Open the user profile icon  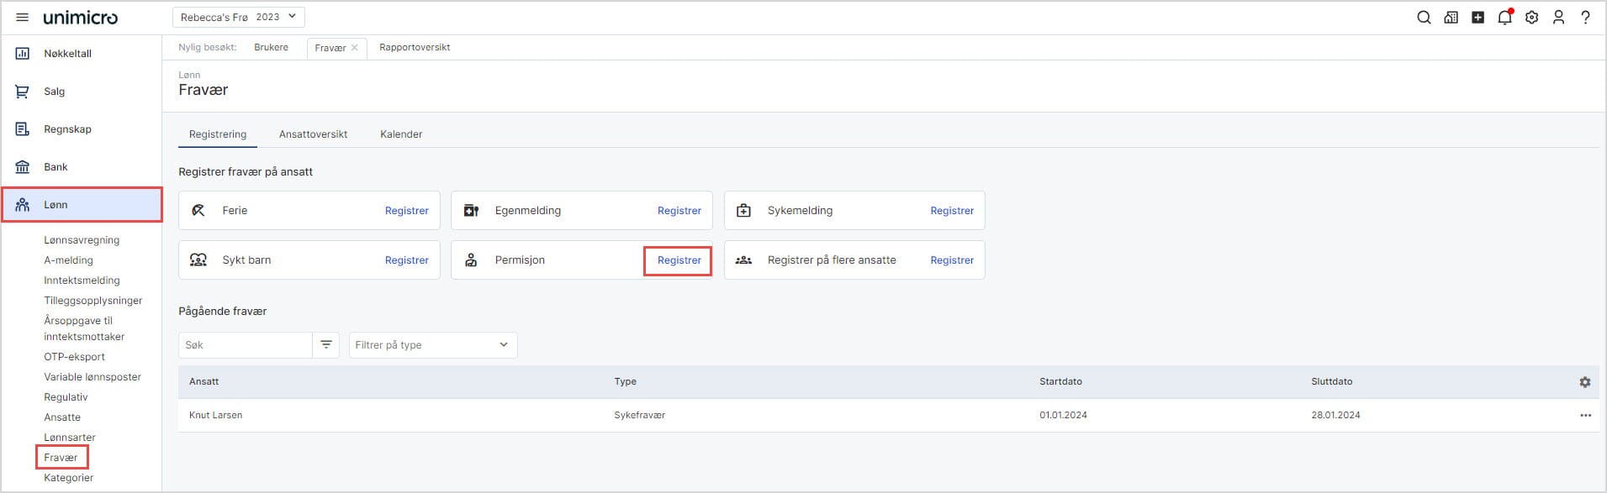(1558, 18)
